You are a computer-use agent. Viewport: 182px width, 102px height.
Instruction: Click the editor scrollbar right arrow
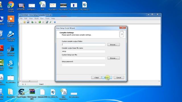[x=159, y=81]
